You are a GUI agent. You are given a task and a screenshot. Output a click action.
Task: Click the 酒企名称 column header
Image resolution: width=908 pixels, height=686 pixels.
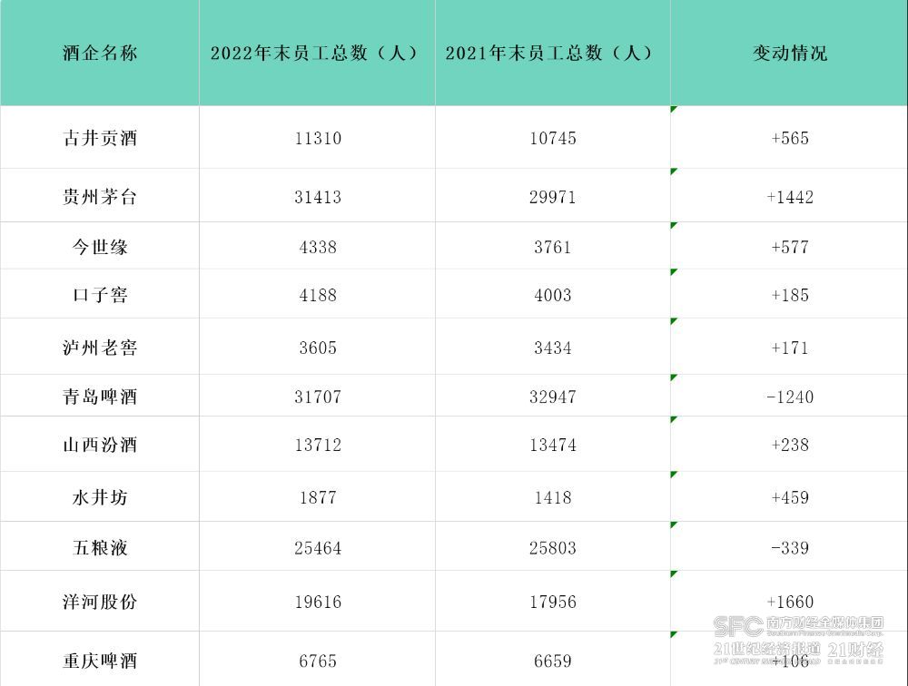(x=100, y=53)
